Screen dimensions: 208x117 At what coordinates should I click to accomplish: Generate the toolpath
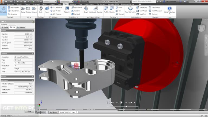tap(12, 14)
